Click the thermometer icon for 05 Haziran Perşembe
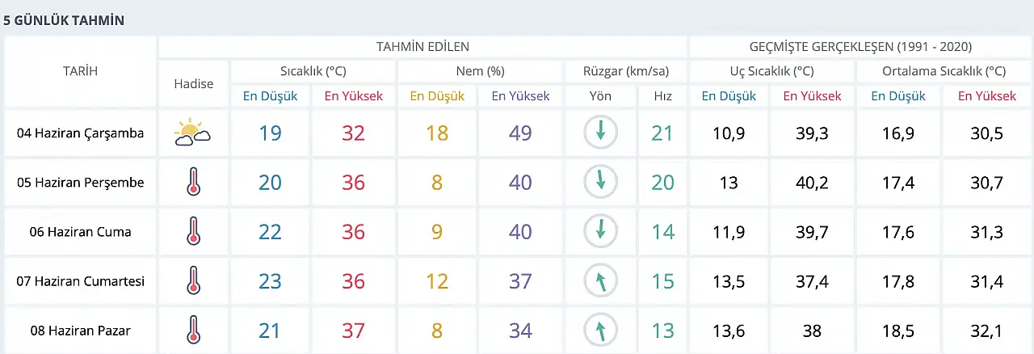The height and width of the screenshot is (354, 1034). [x=192, y=183]
